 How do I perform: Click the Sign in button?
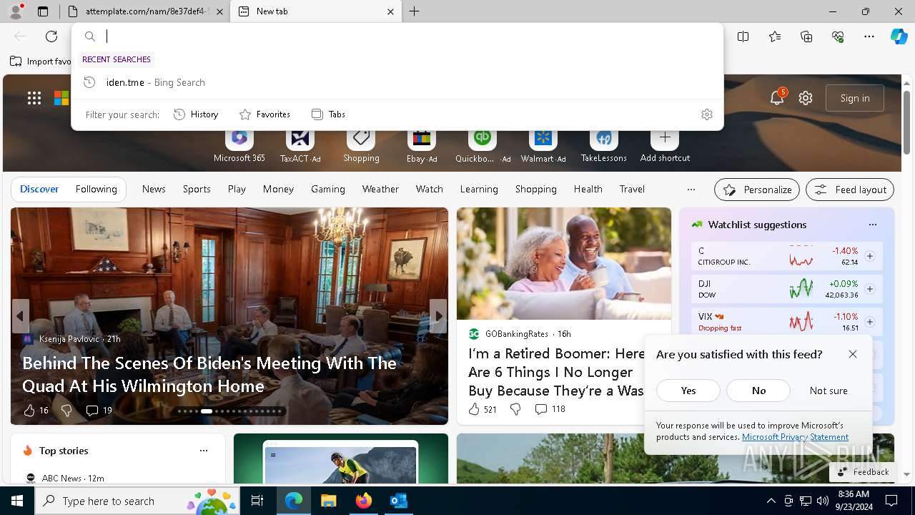pos(855,98)
